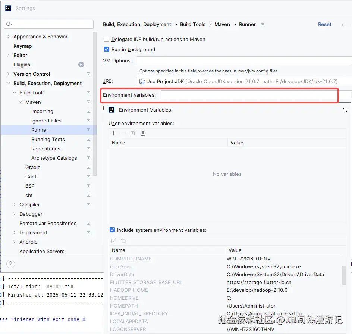
Task: Toggle Include system environment variables checkbox
Action: tap(112, 230)
